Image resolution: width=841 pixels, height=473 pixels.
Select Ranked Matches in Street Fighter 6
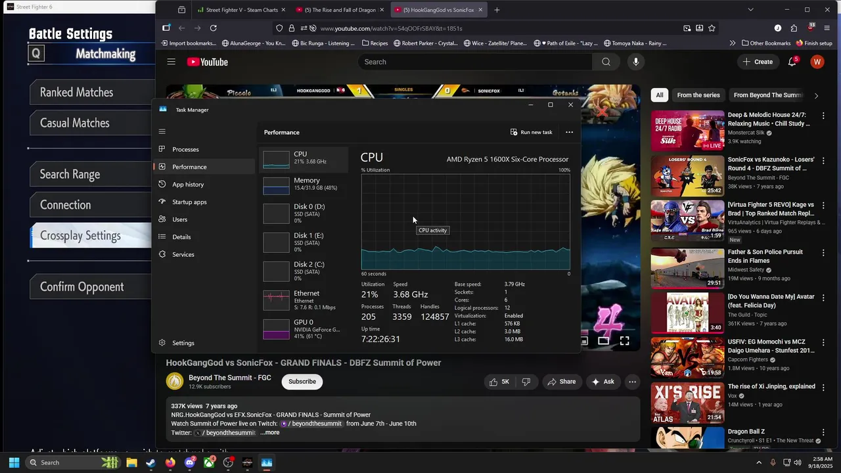pos(92,93)
